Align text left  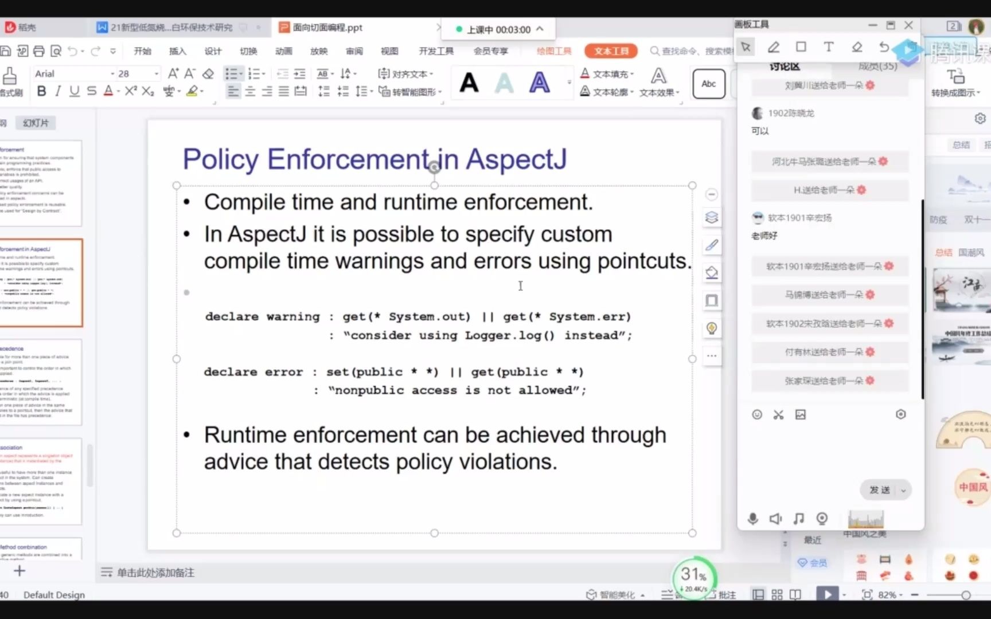click(233, 91)
